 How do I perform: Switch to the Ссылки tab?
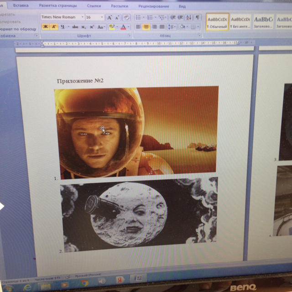94,6
